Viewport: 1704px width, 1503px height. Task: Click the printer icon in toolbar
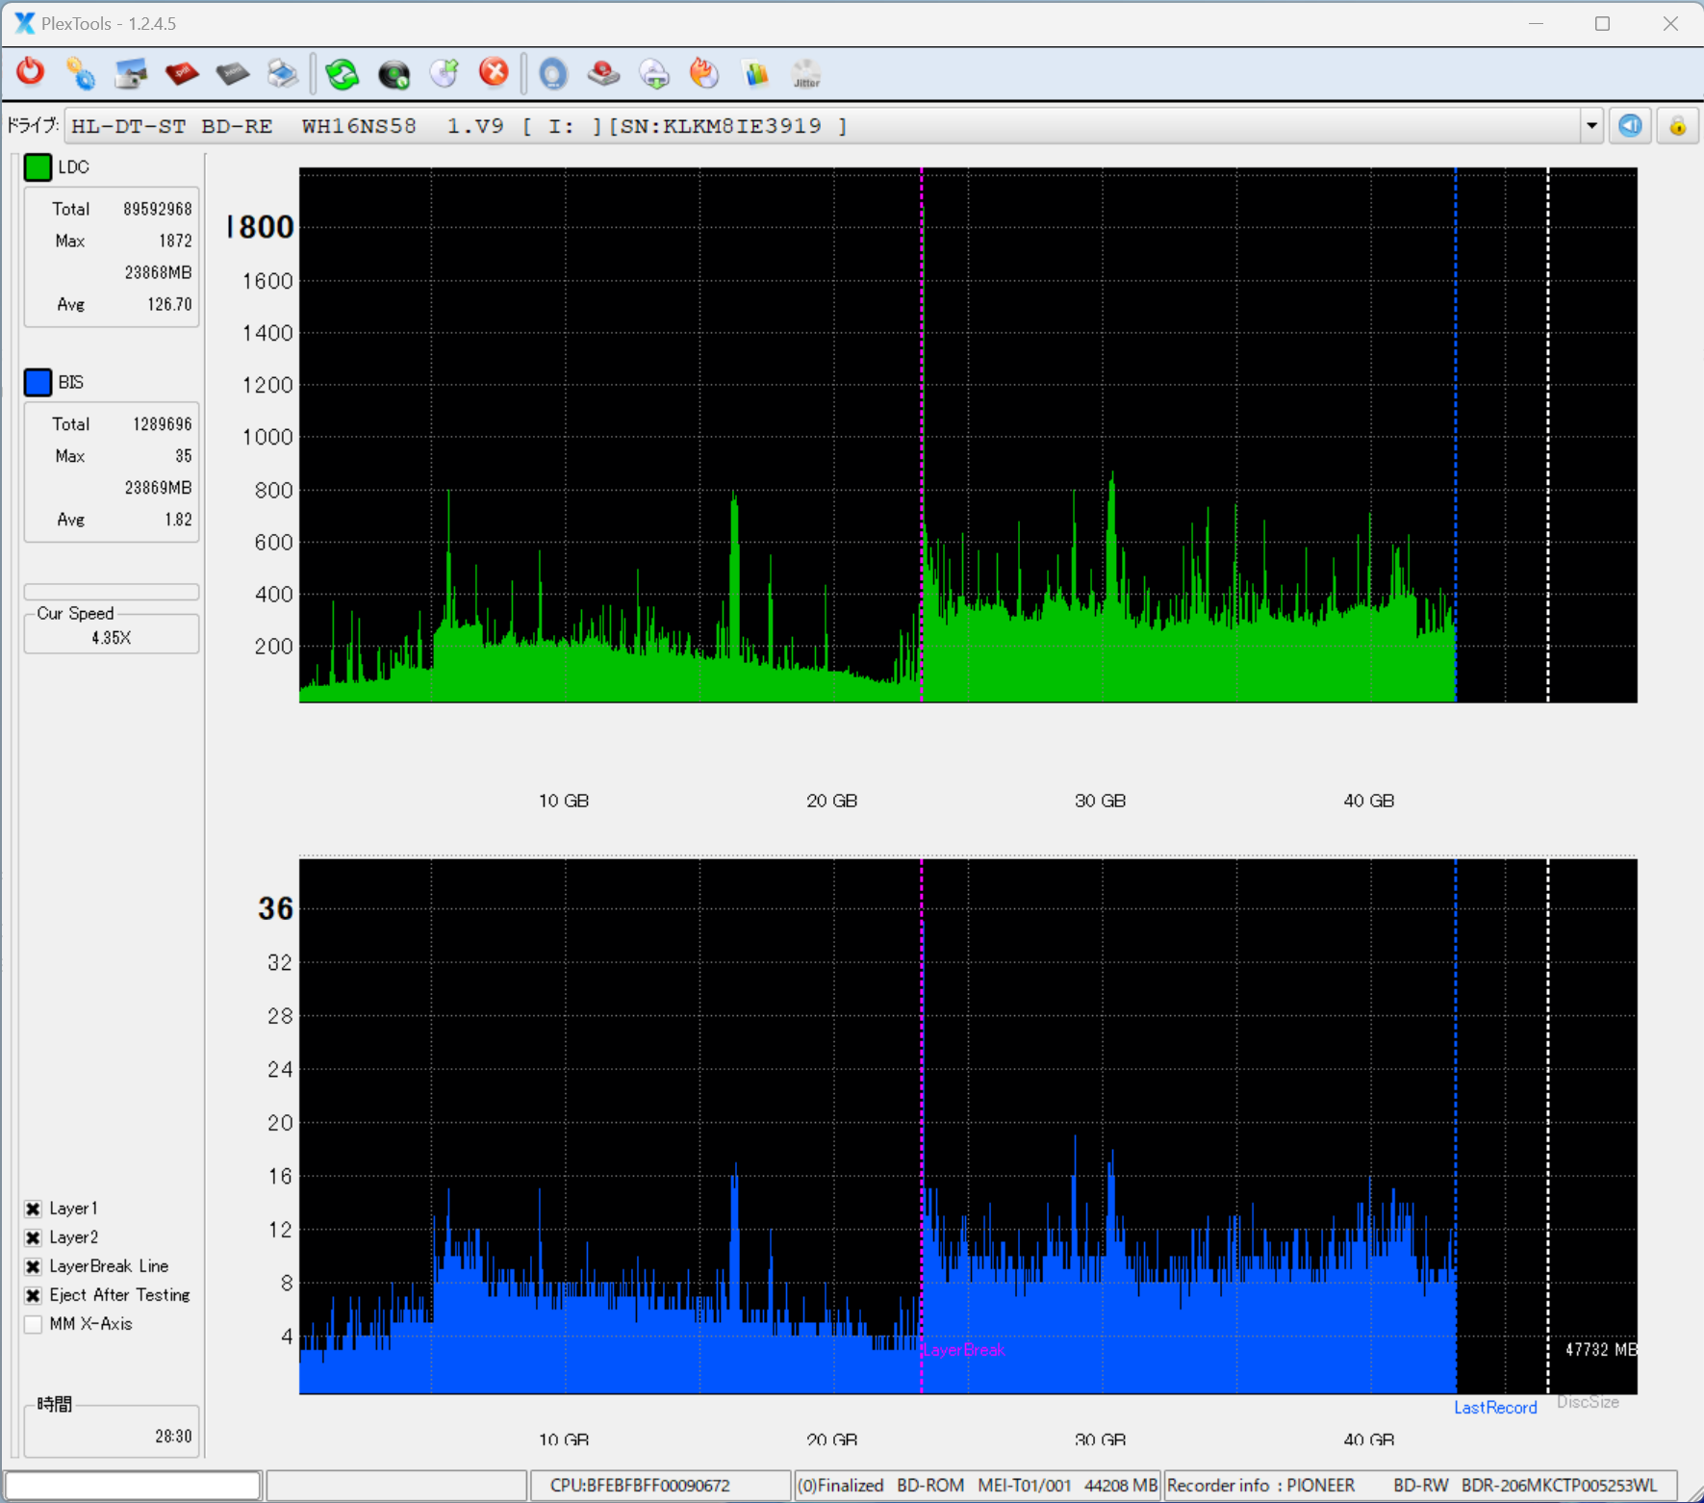(x=283, y=73)
